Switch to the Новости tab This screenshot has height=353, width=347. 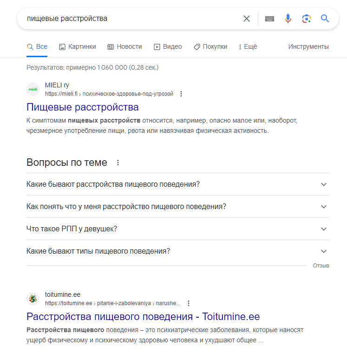tap(124, 47)
